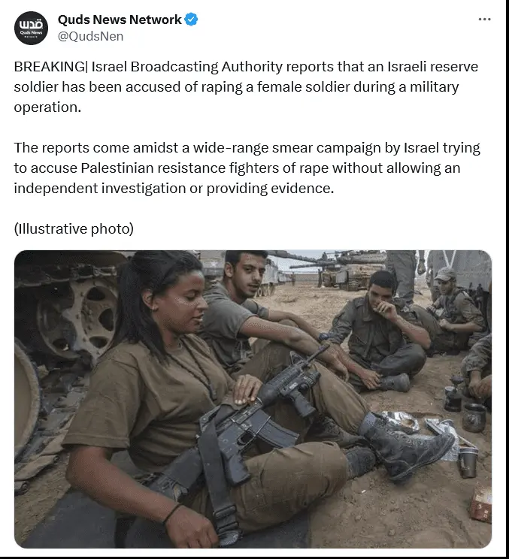Open the @QudsNen handle link

point(91,36)
